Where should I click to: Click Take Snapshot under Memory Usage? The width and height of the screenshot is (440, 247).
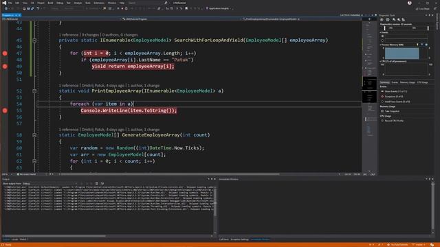point(392,111)
